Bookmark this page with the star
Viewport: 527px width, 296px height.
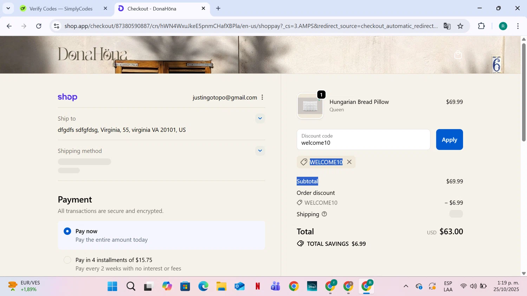(x=460, y=26)
